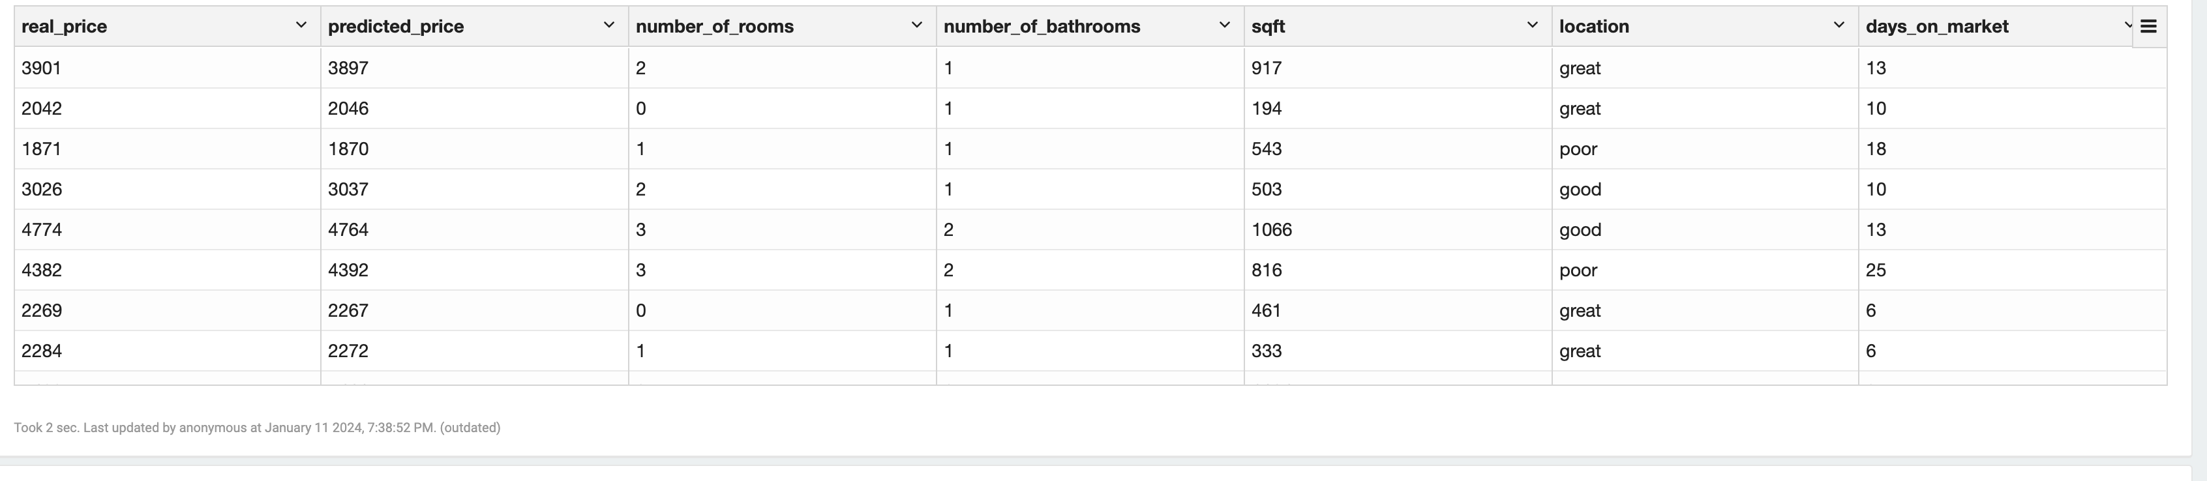Open the number_of_bathrooms column menu arrow

tap(1224, 25)
